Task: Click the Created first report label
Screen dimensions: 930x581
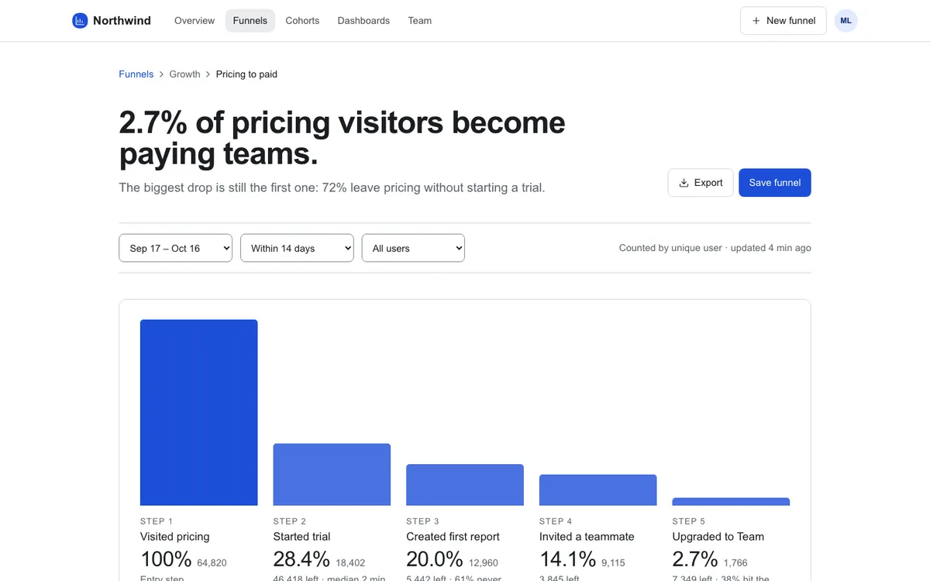Action: (x=453, y=537)
